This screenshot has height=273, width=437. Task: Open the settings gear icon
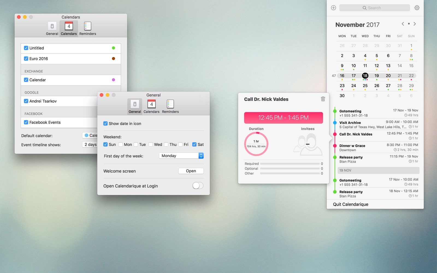[x=417, y=8]
